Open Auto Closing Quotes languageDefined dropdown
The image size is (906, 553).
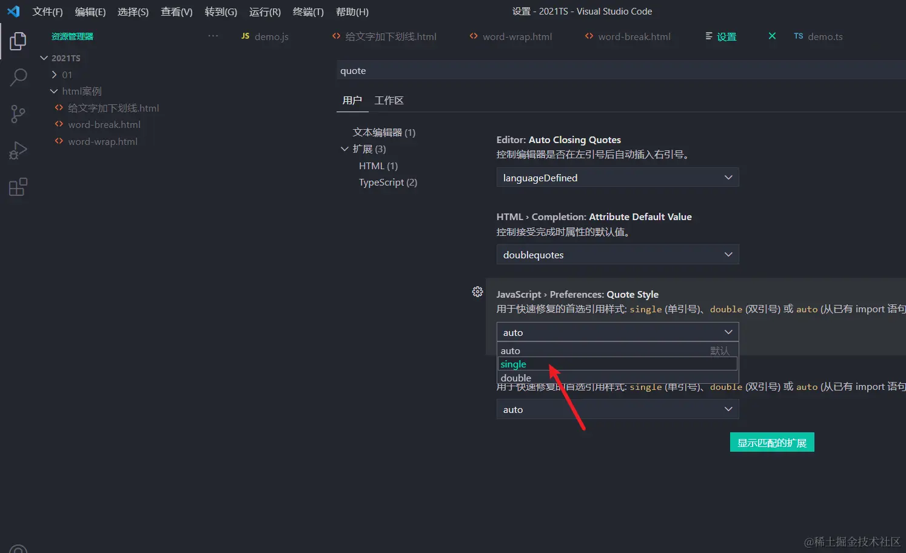617,178
